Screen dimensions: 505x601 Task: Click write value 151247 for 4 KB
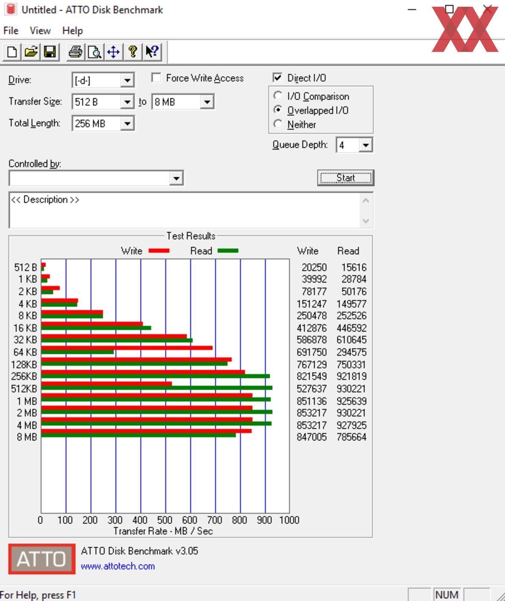coord(312,304)
